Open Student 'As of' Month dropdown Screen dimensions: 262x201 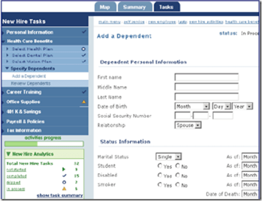pos(250,166)
